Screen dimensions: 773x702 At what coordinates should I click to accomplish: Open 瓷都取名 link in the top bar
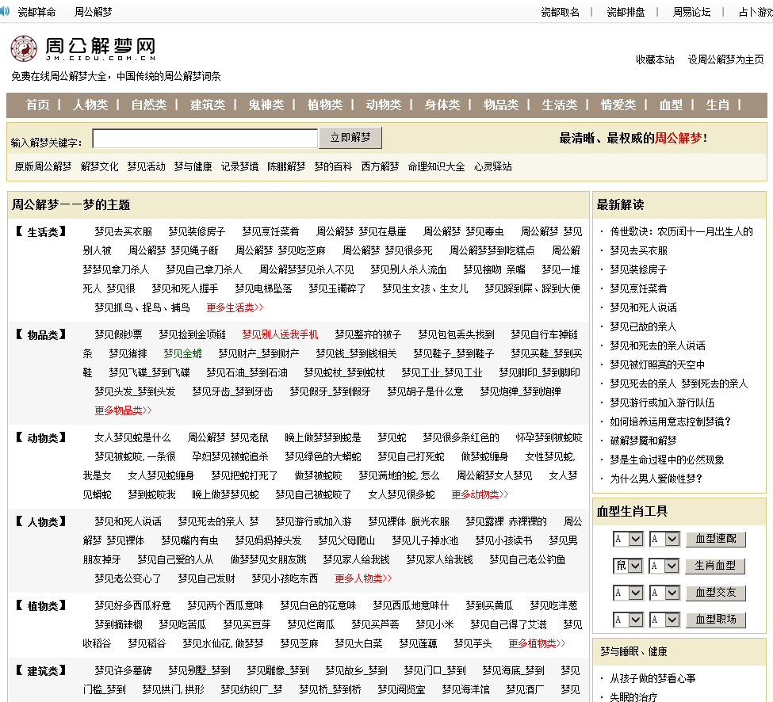(x=560, y=12)
